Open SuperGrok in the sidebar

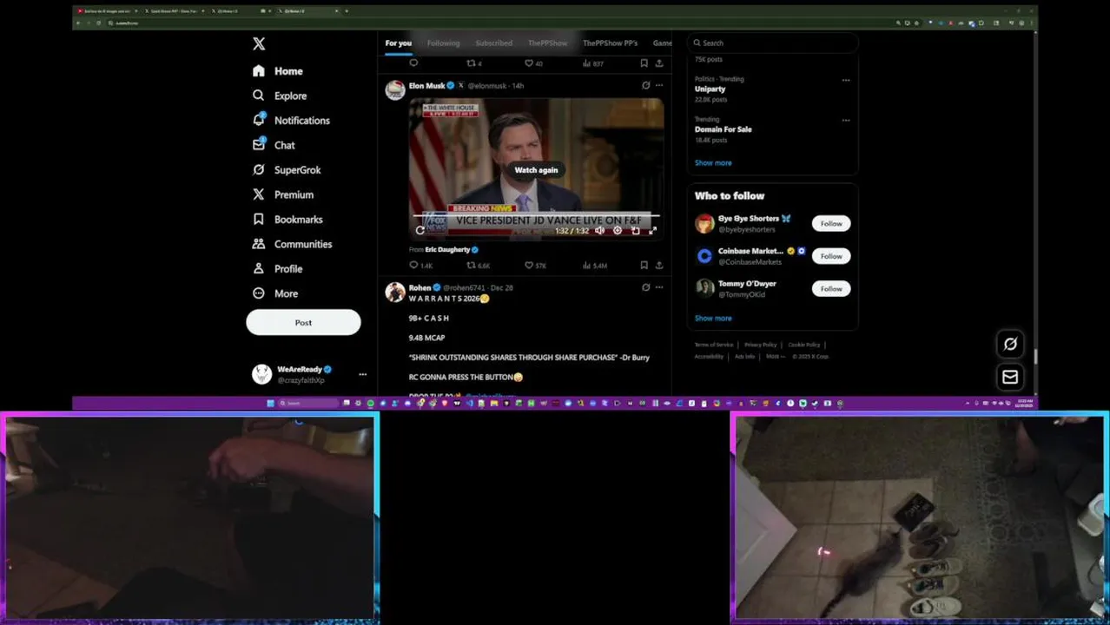pyautogui.click(x=287, y=170)
